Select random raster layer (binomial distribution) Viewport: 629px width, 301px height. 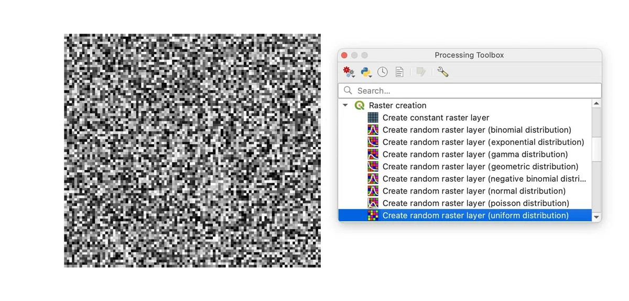[477, 130]
